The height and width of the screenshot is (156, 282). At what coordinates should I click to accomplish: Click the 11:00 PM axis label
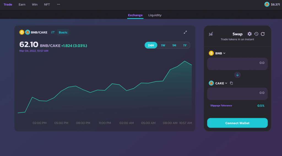pos(105,123)
